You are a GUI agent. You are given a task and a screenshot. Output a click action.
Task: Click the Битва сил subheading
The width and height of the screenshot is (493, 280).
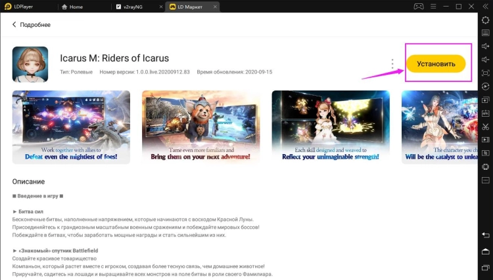[28, 212]
